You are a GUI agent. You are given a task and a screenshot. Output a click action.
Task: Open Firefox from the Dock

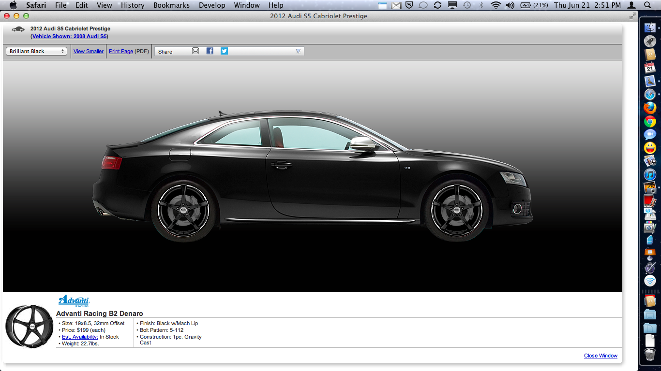pyautogui.click(x=650, y=108)
